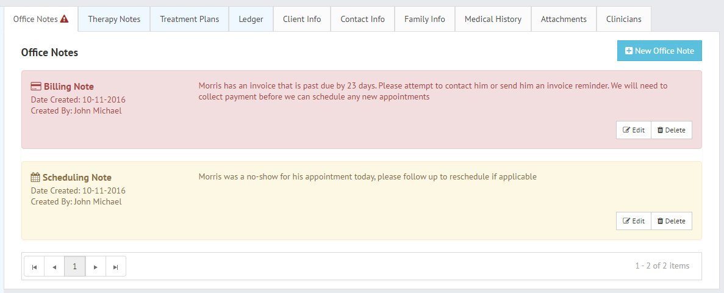This screenshot has width=724, height=293.
Task: Select page 1 in pager
Action: coord(75,266)
